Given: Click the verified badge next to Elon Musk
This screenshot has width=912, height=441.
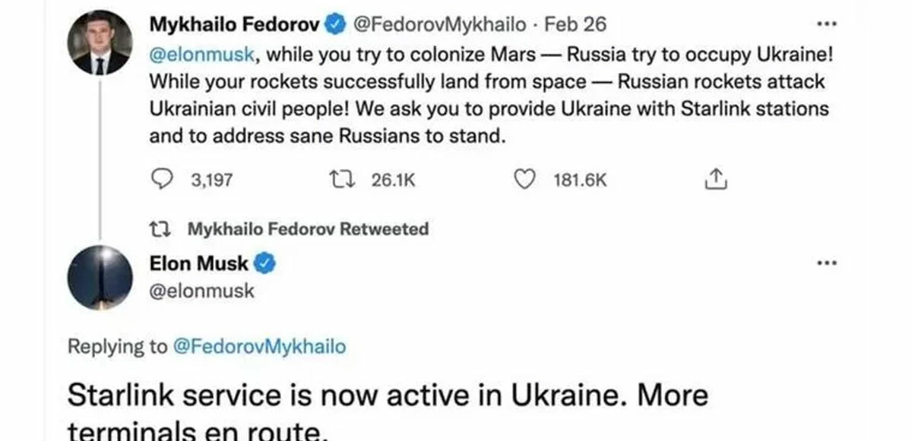Looking at the screenshot, I should point(264,264).
